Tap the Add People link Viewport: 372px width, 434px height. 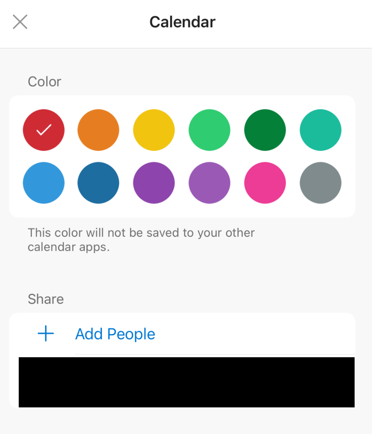(115, 334)
